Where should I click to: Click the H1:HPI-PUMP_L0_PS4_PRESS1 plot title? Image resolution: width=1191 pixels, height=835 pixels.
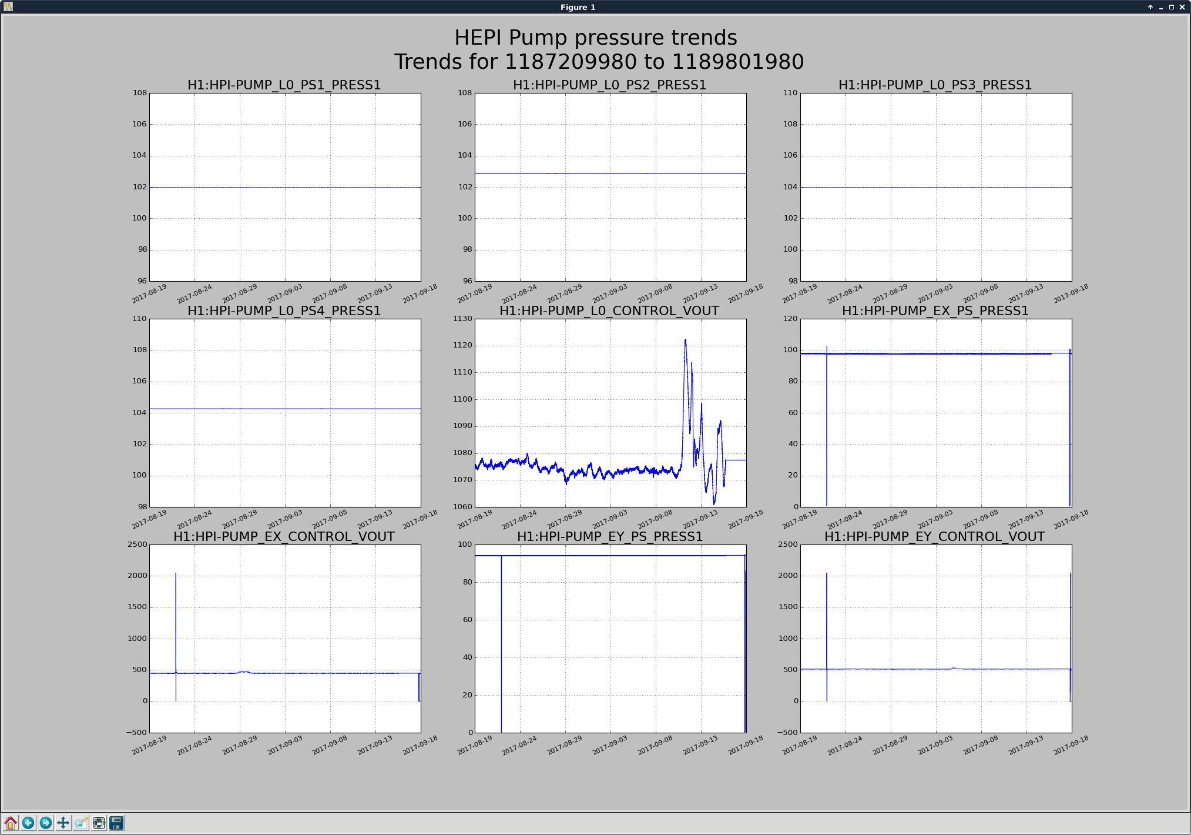tap(284, 311)
